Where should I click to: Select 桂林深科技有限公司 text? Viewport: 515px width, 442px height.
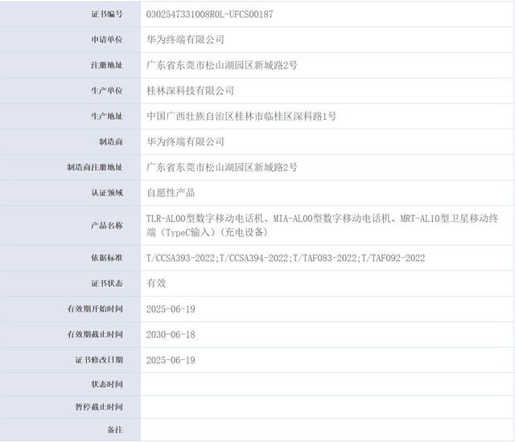tap(190, 91)
